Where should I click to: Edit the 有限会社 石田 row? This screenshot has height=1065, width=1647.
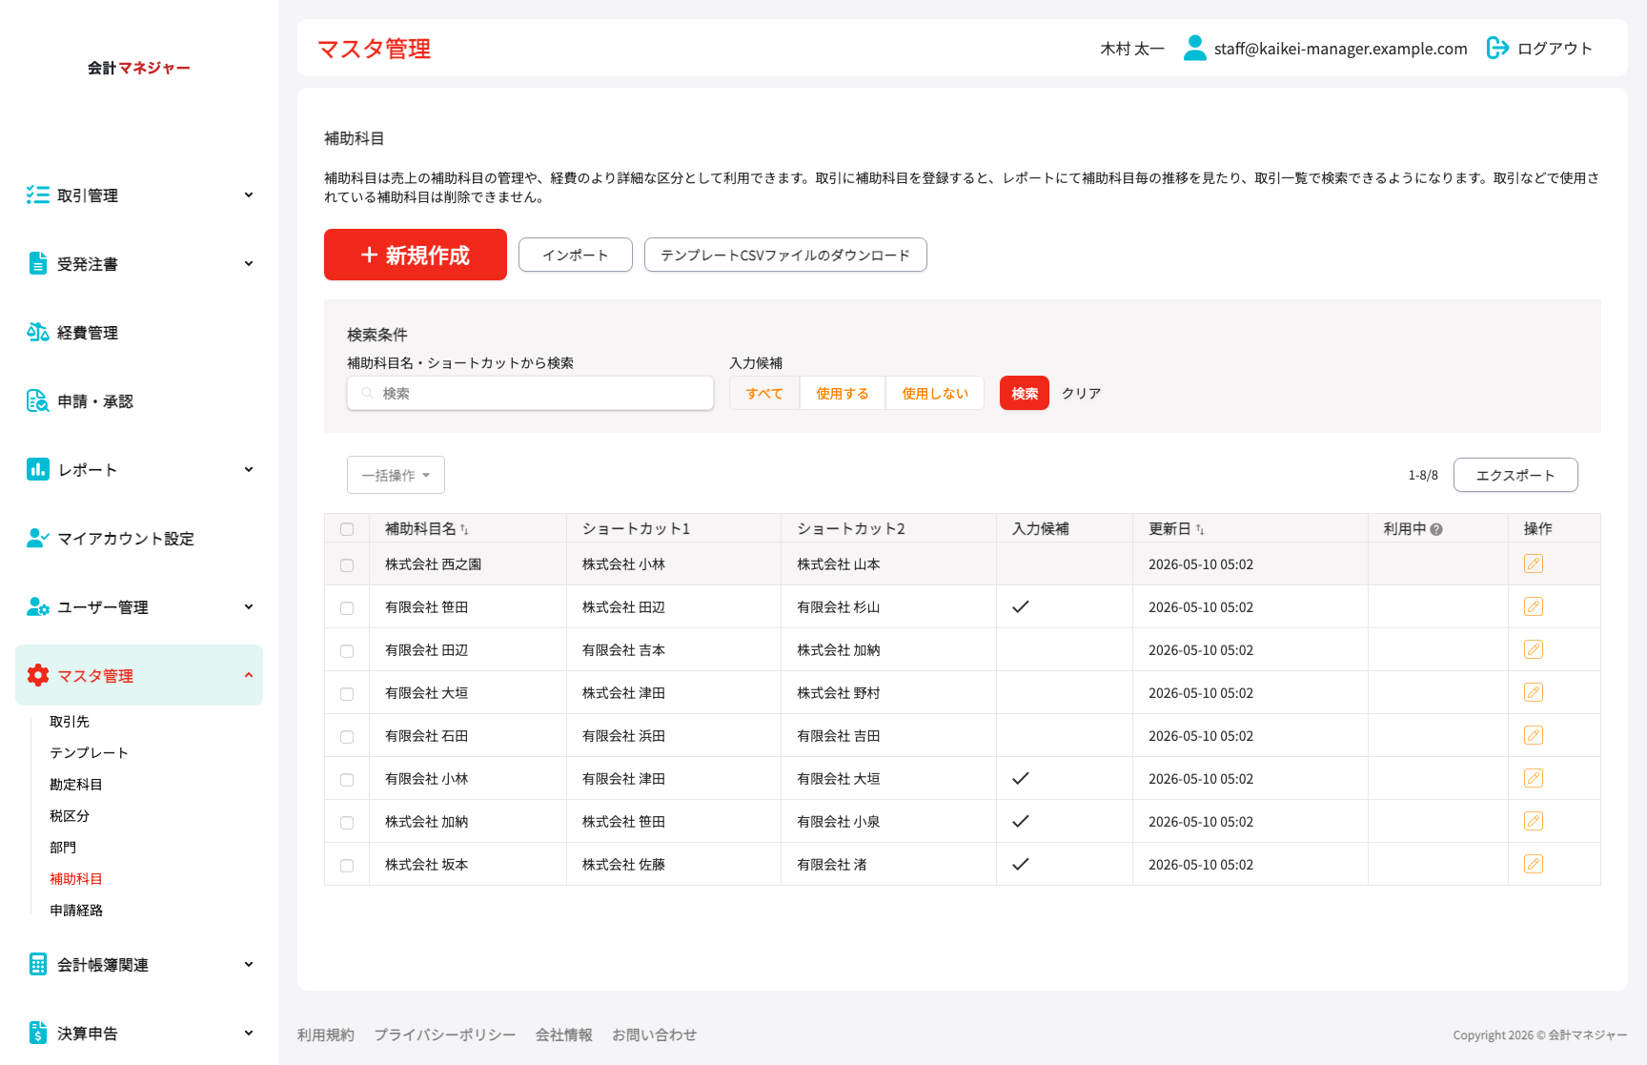pos(1534,736)
